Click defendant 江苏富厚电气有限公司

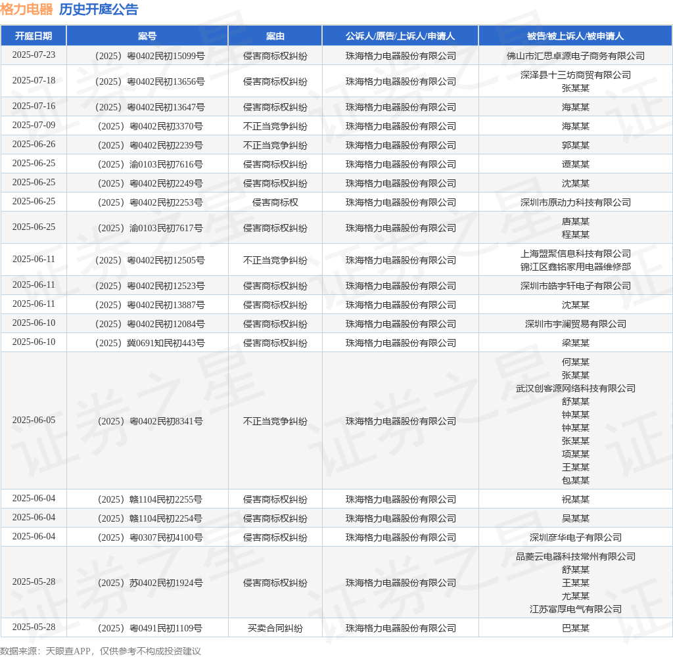coord(576,609)
